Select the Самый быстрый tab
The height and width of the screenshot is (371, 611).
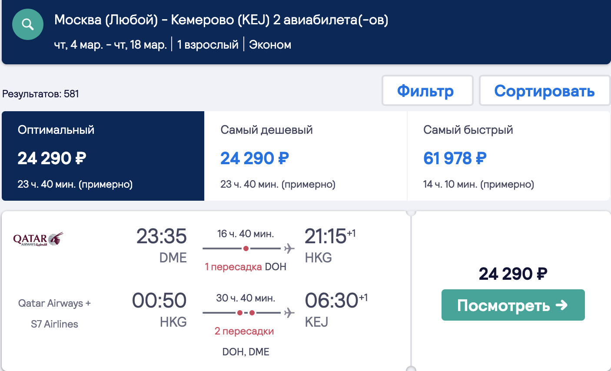pos(508,156)
